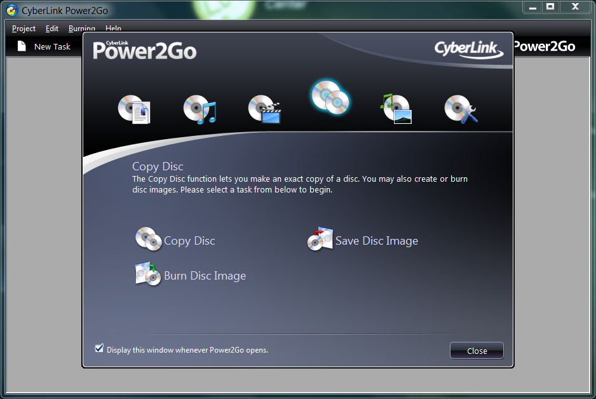This screenshot has width=596, height=399.
Task: Close the CyberLink Power2Go main window
Action: click(x=576, y=6)
